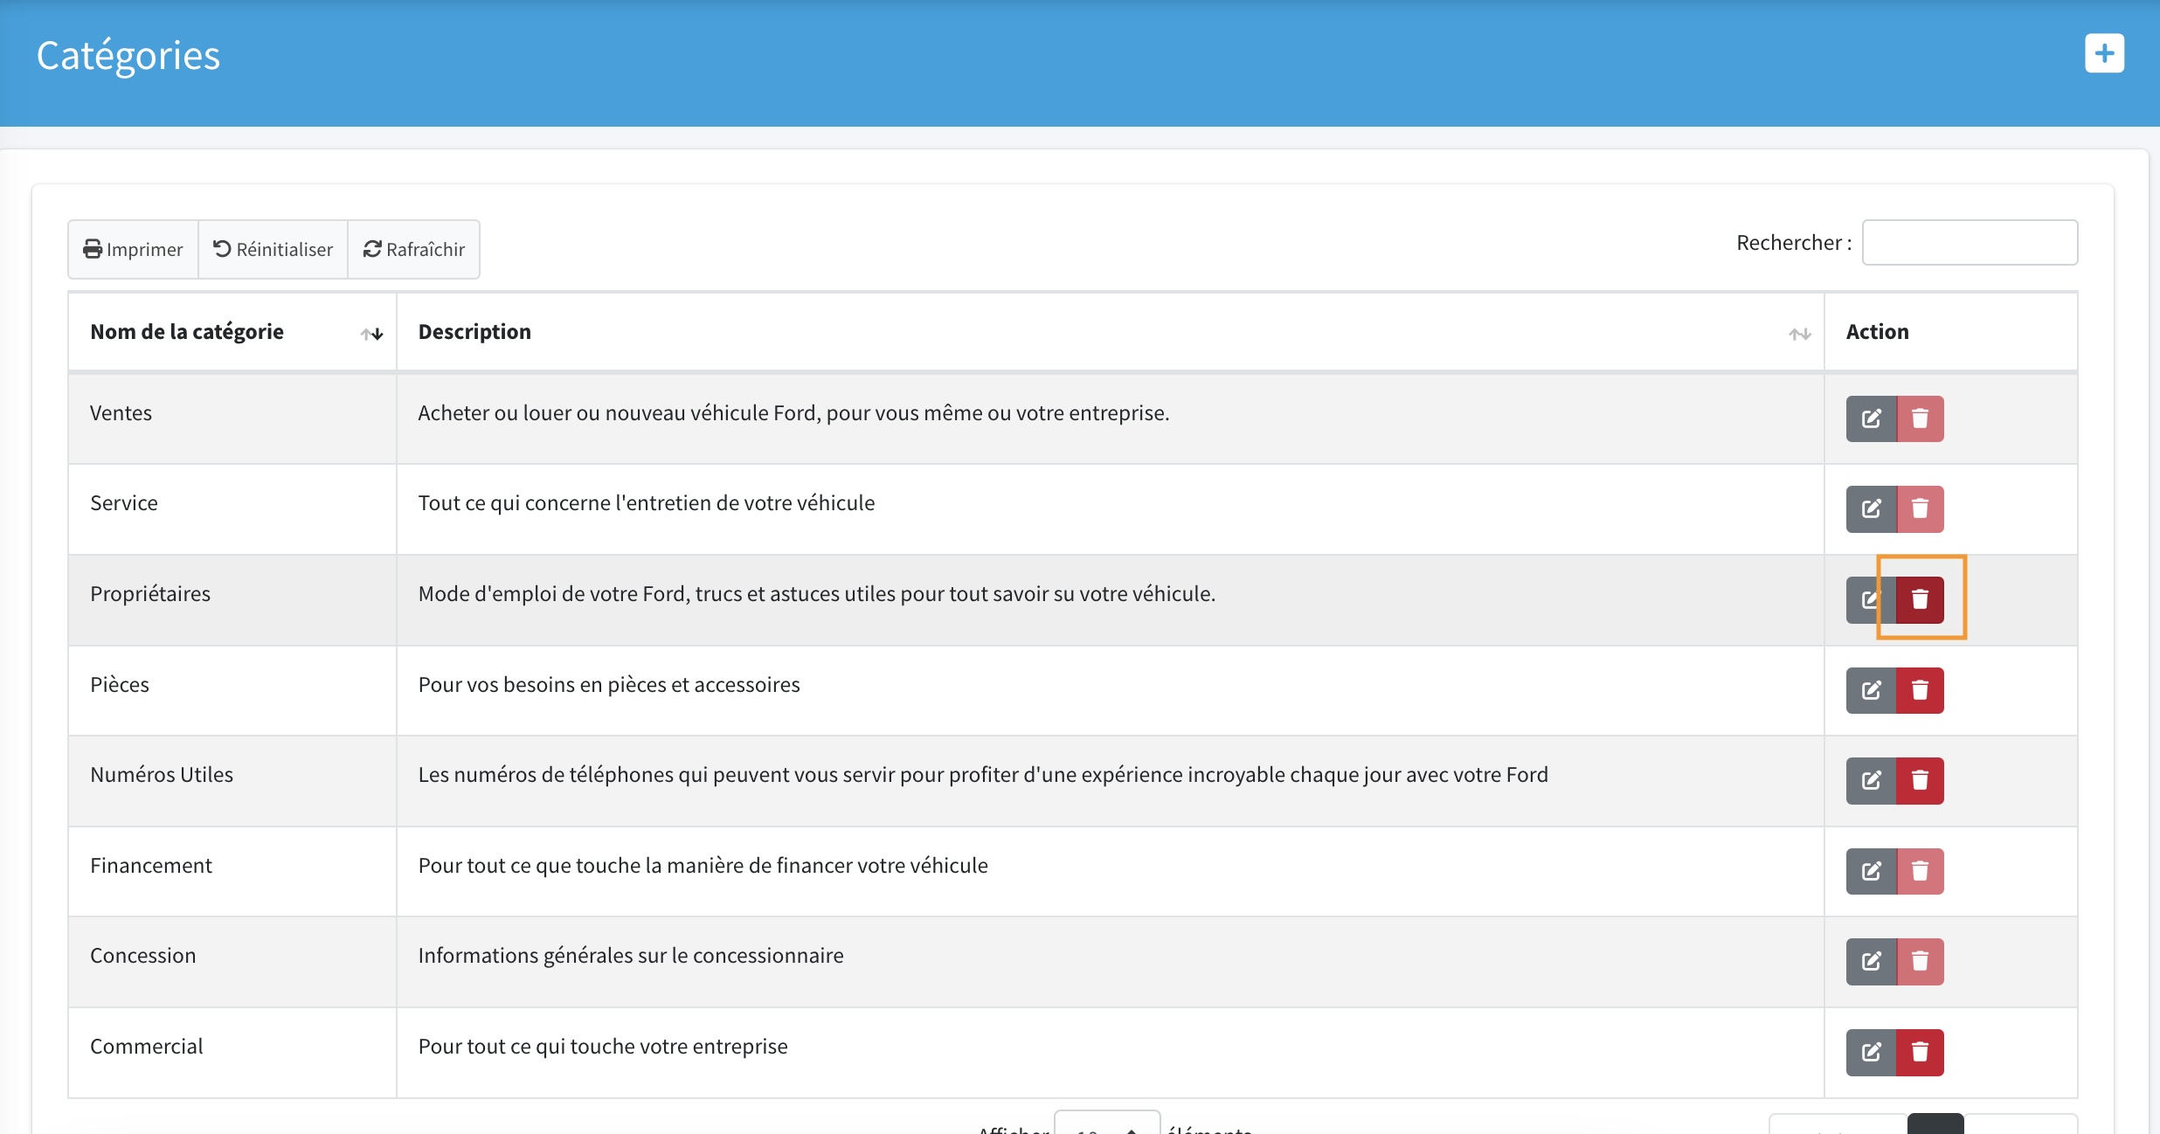
Task: Edit the Pièces category
Action: tap(1871, 690)
